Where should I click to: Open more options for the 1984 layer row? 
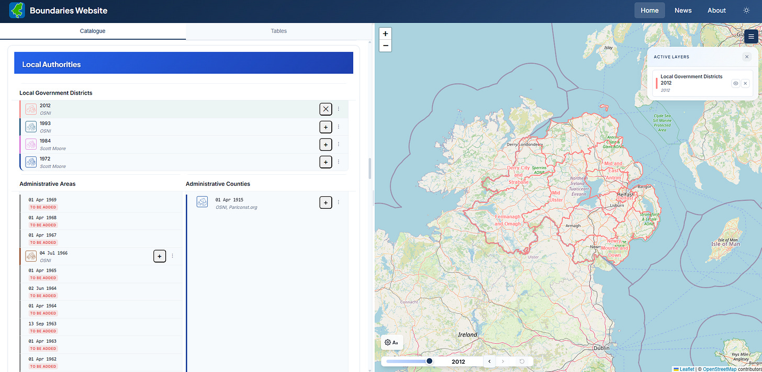coord(339,144)
